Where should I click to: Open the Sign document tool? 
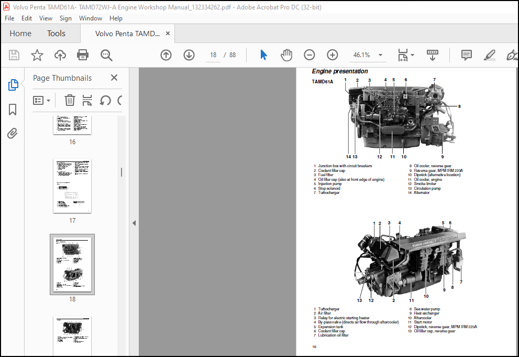point(512,55)
